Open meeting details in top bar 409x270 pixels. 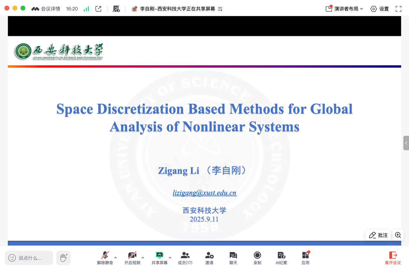click(x=46, y=9)
